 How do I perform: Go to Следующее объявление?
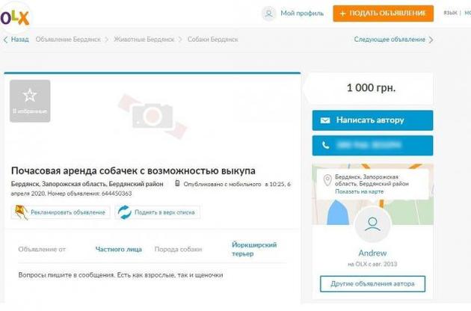coord(390,40)
